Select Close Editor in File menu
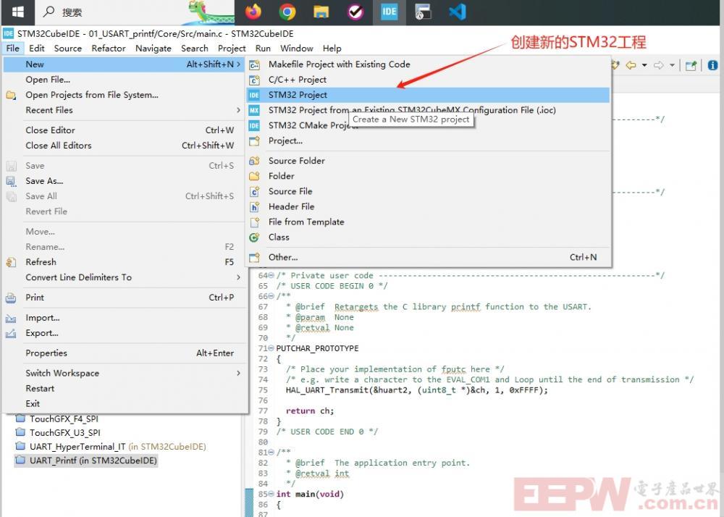This screenshot has height=517, width=724. point(125,130)
